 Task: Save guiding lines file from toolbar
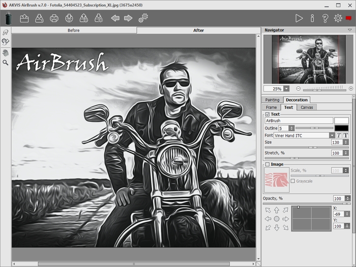(99, 18)
